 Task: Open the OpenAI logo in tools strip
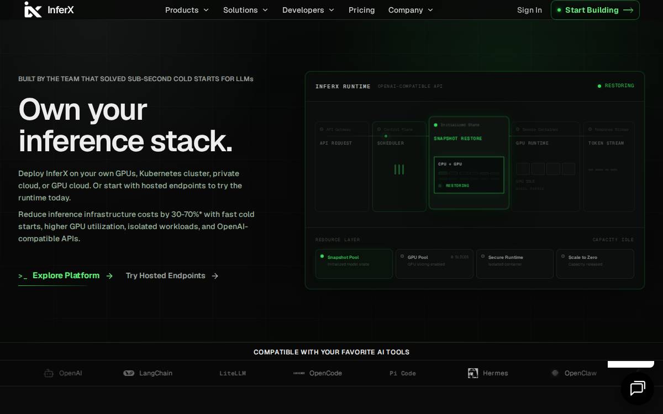49,373
